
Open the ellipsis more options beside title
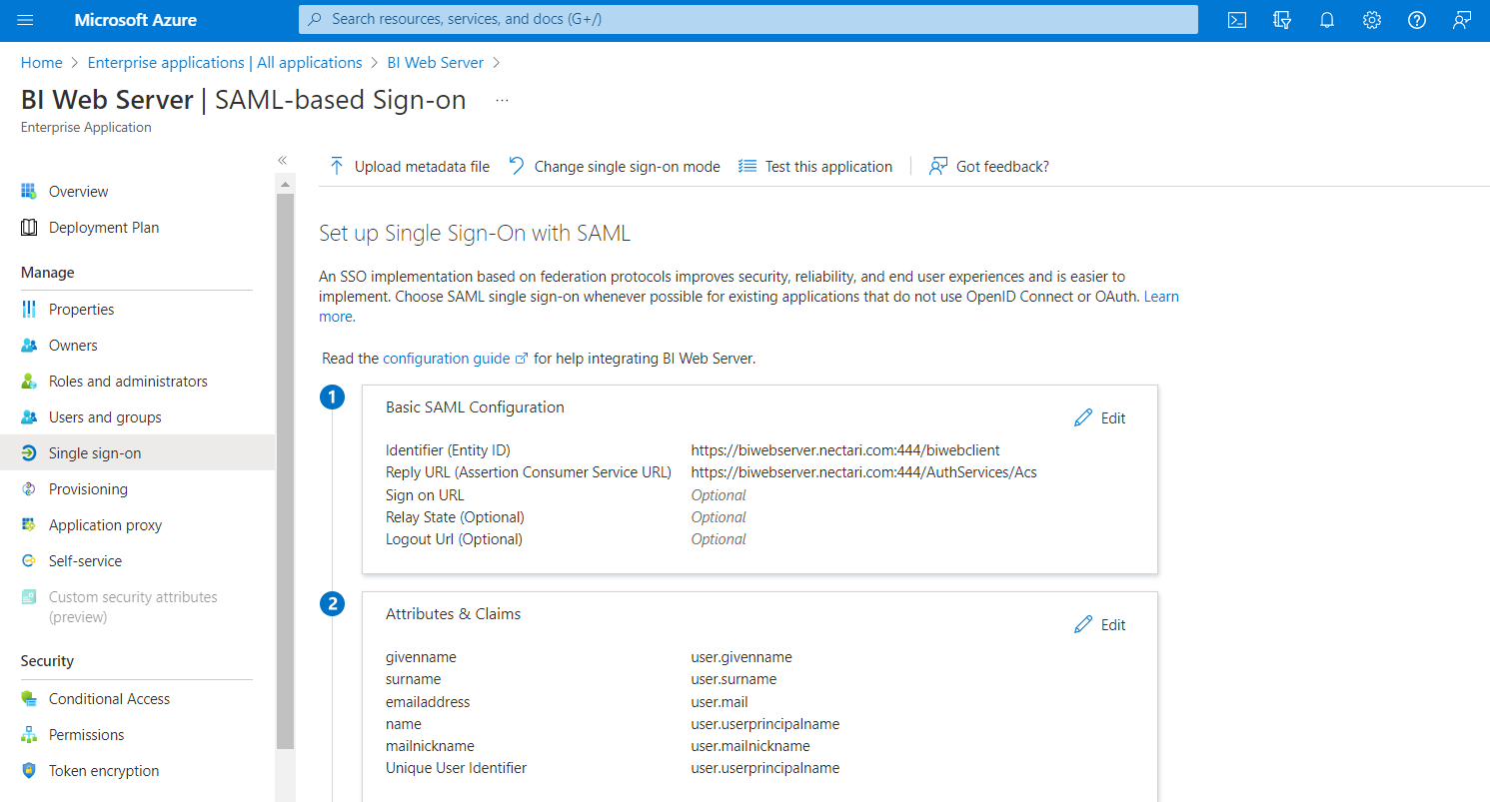click(502, 100)
